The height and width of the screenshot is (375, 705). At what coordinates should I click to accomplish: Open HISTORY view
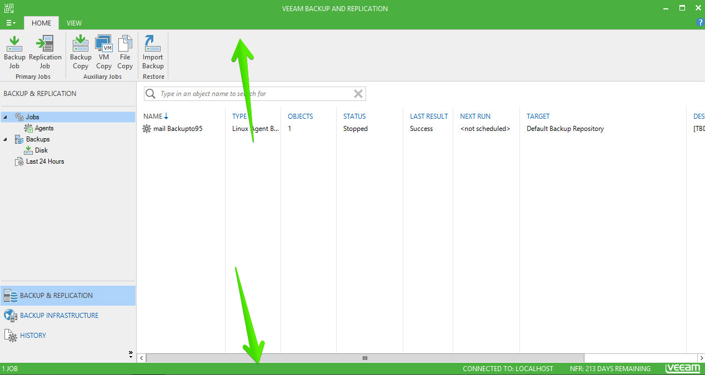68,336
